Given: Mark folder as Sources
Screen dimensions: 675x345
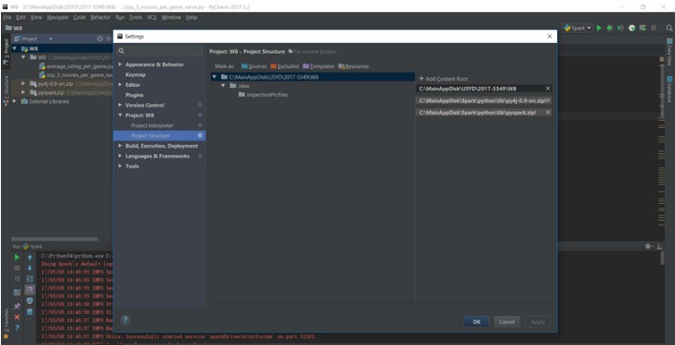Looking at the screenshot, I should pos(254,66).
